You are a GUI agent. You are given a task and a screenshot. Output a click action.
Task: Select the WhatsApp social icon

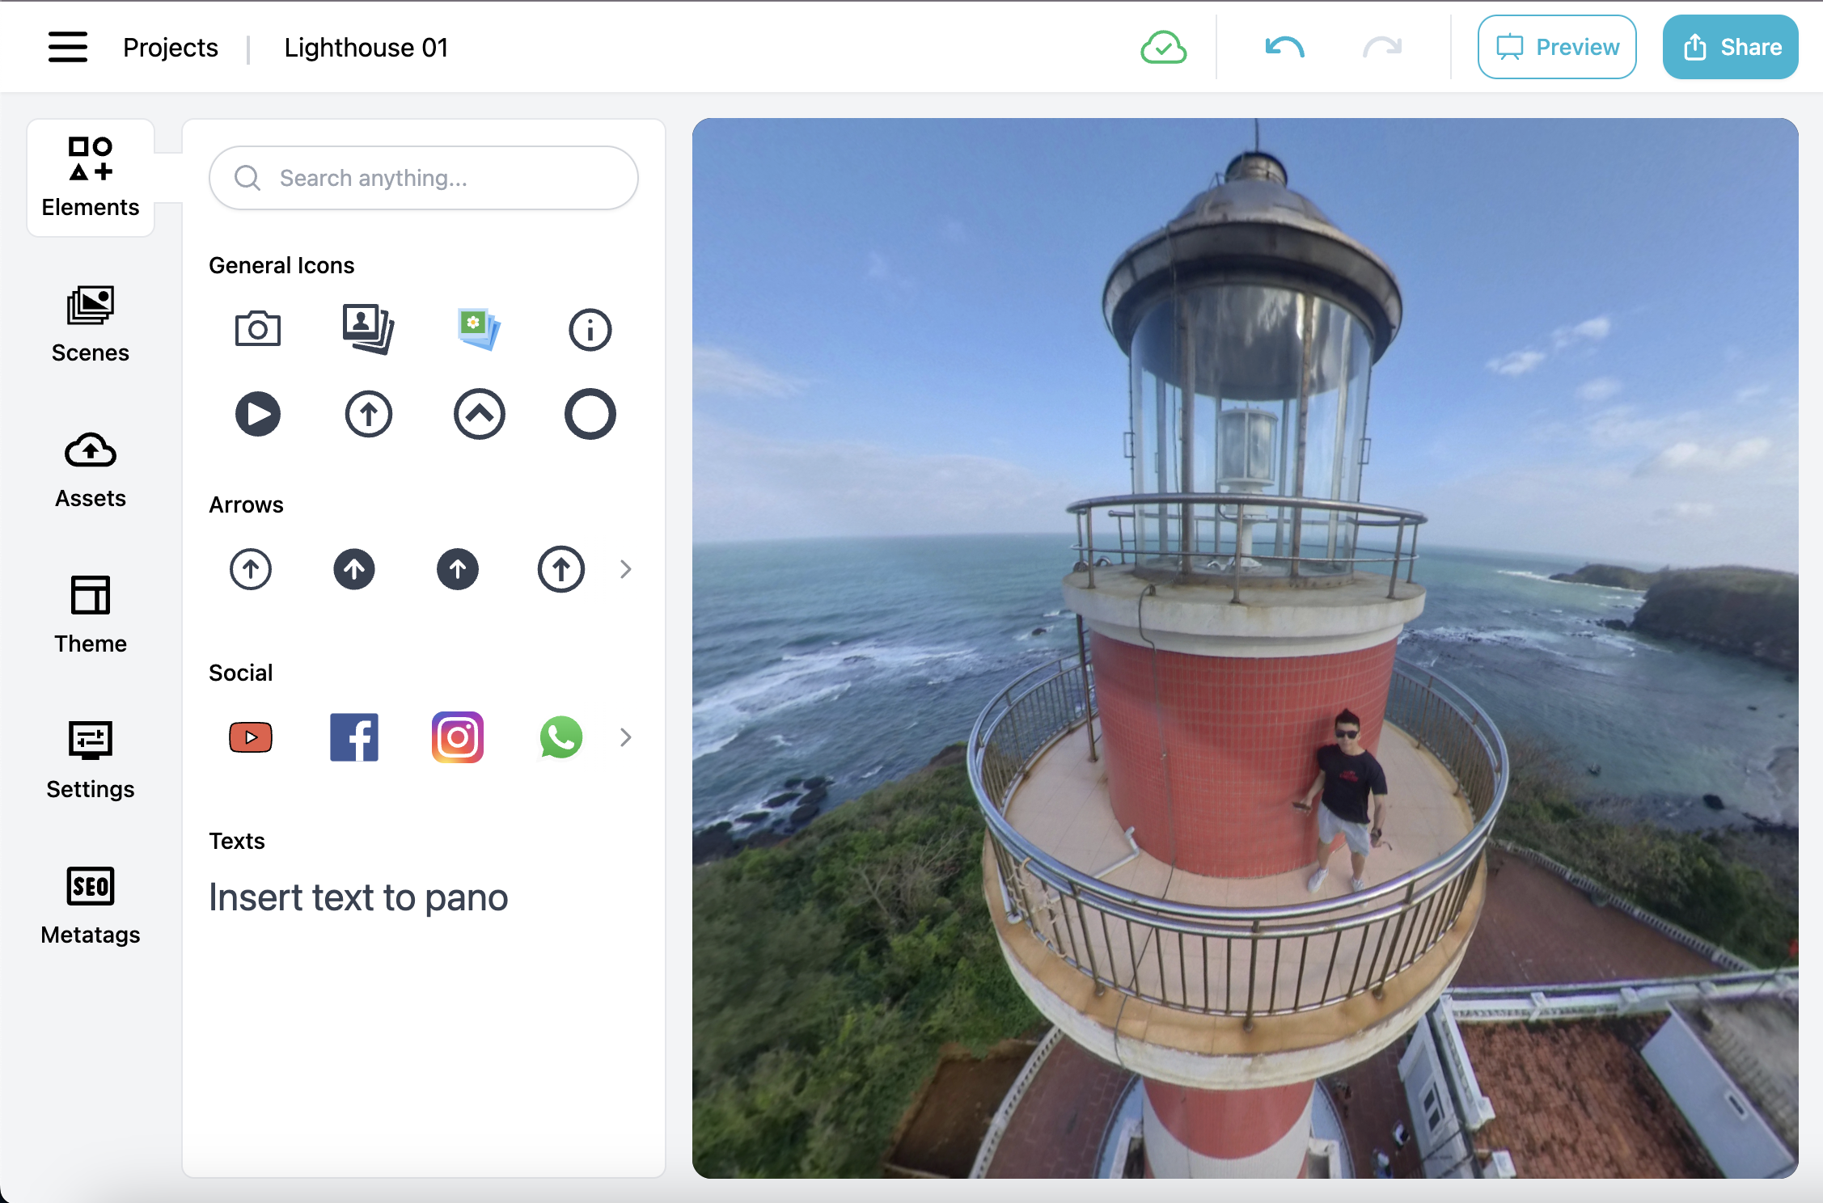tap(561, 736)
